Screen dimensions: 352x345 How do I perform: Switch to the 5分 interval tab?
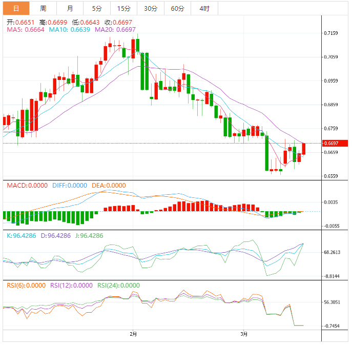[97, 8]
